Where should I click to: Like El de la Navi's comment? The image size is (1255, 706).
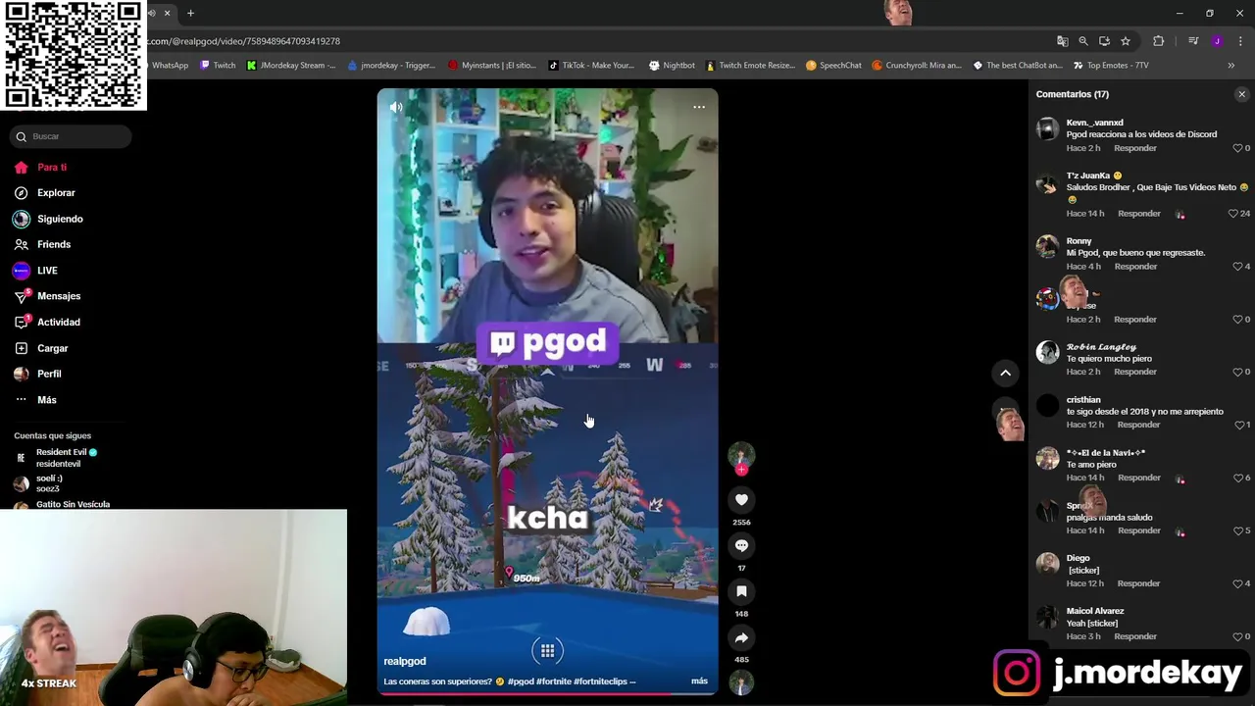click(1237, 479)
